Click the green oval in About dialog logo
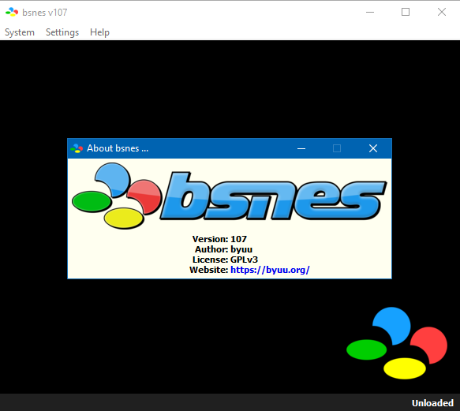460x411 pixels. [x=92, y=201]
